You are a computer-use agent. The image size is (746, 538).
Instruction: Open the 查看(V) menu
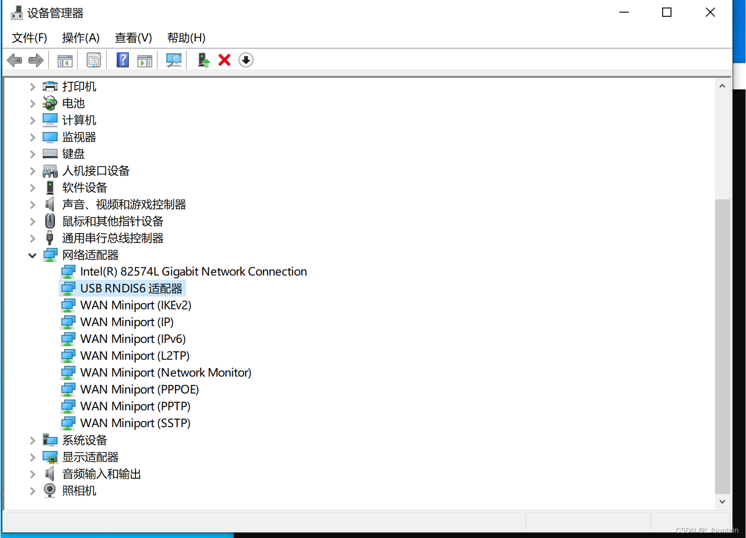point(134,38)
